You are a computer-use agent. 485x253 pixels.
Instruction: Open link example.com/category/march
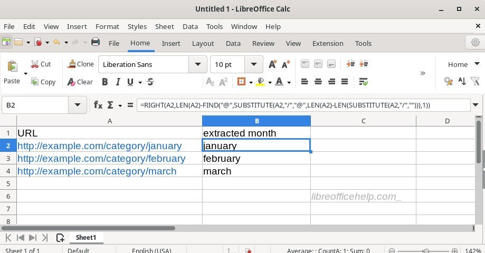click(x=97, y=171)
